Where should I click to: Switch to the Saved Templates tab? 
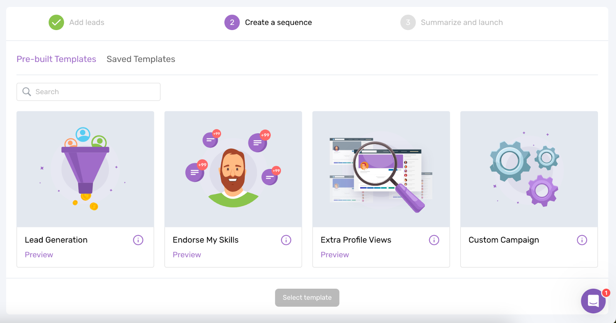pyautogui.click(x=141, y=59)
